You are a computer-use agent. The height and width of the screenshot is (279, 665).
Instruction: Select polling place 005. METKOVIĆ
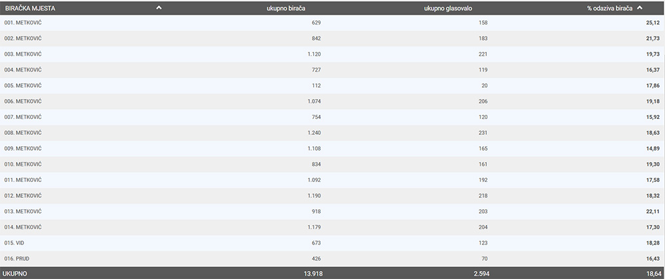point(23,86)
